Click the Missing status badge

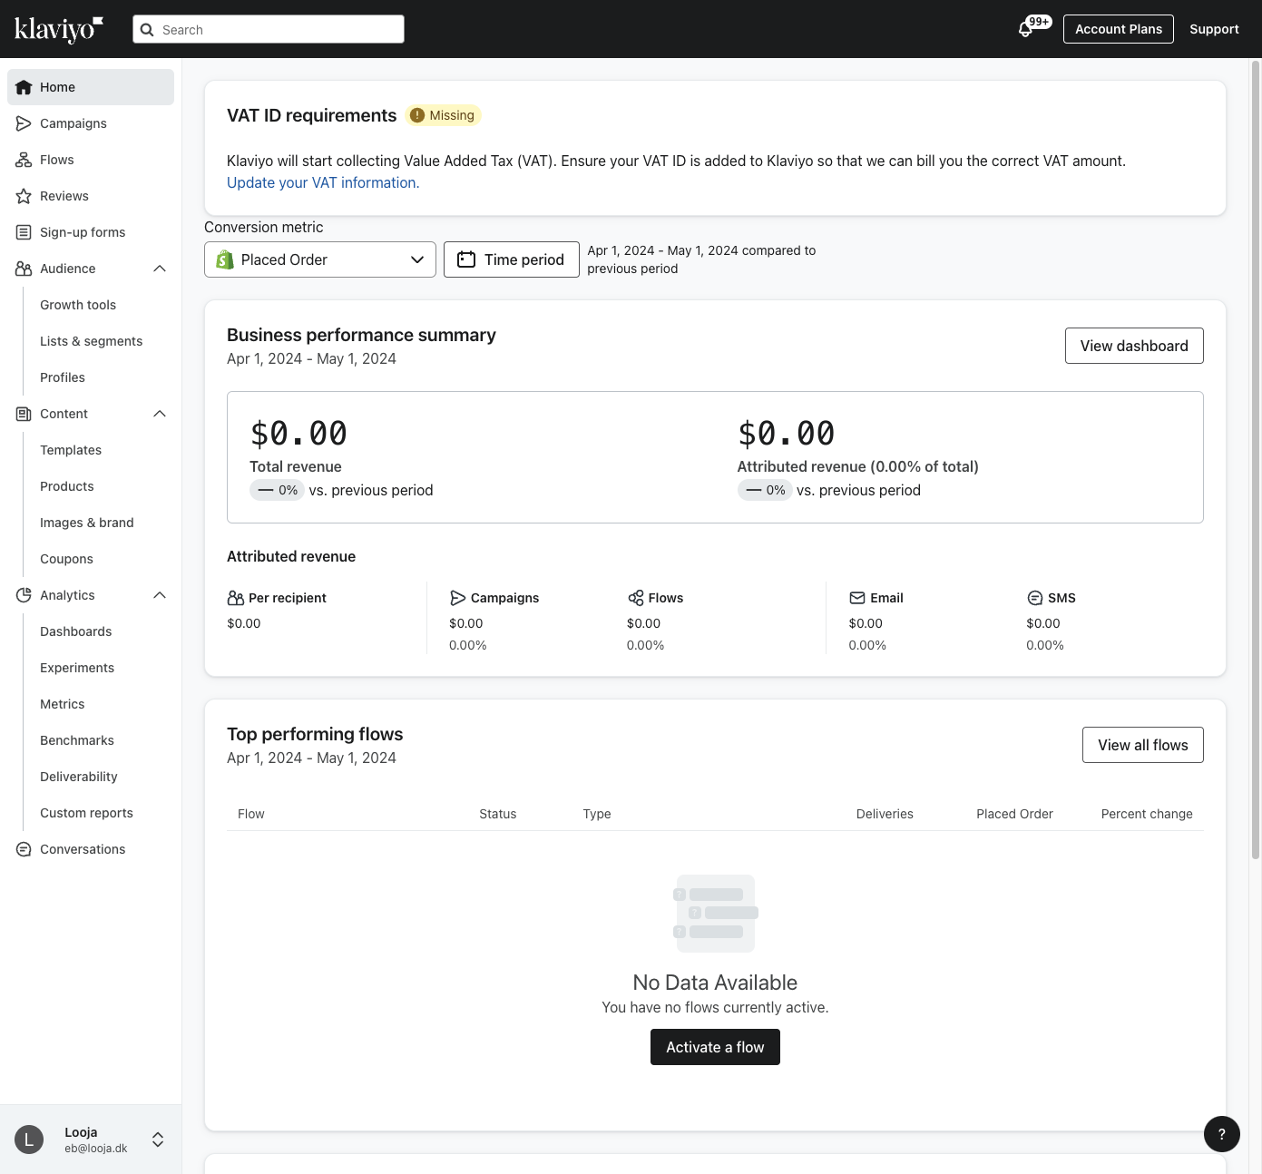click(x=444, y=115)
